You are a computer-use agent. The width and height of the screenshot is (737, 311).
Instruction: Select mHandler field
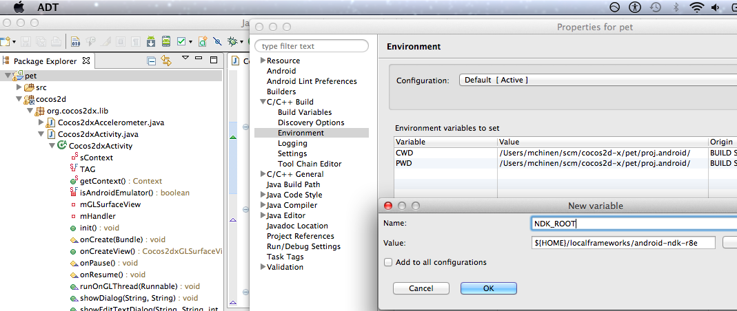click(x=98, y=216)
